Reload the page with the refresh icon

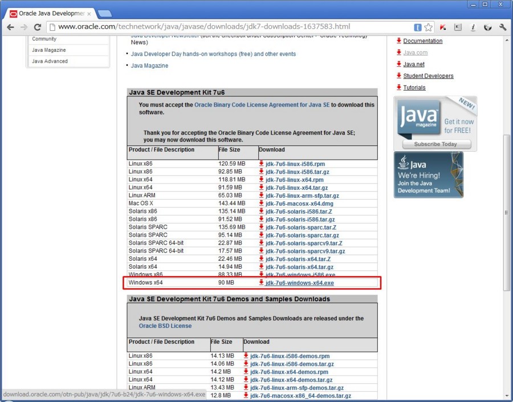(37, 27)
